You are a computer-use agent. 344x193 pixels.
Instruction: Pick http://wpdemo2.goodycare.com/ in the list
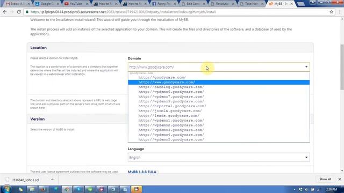click(x=219, y=125)
